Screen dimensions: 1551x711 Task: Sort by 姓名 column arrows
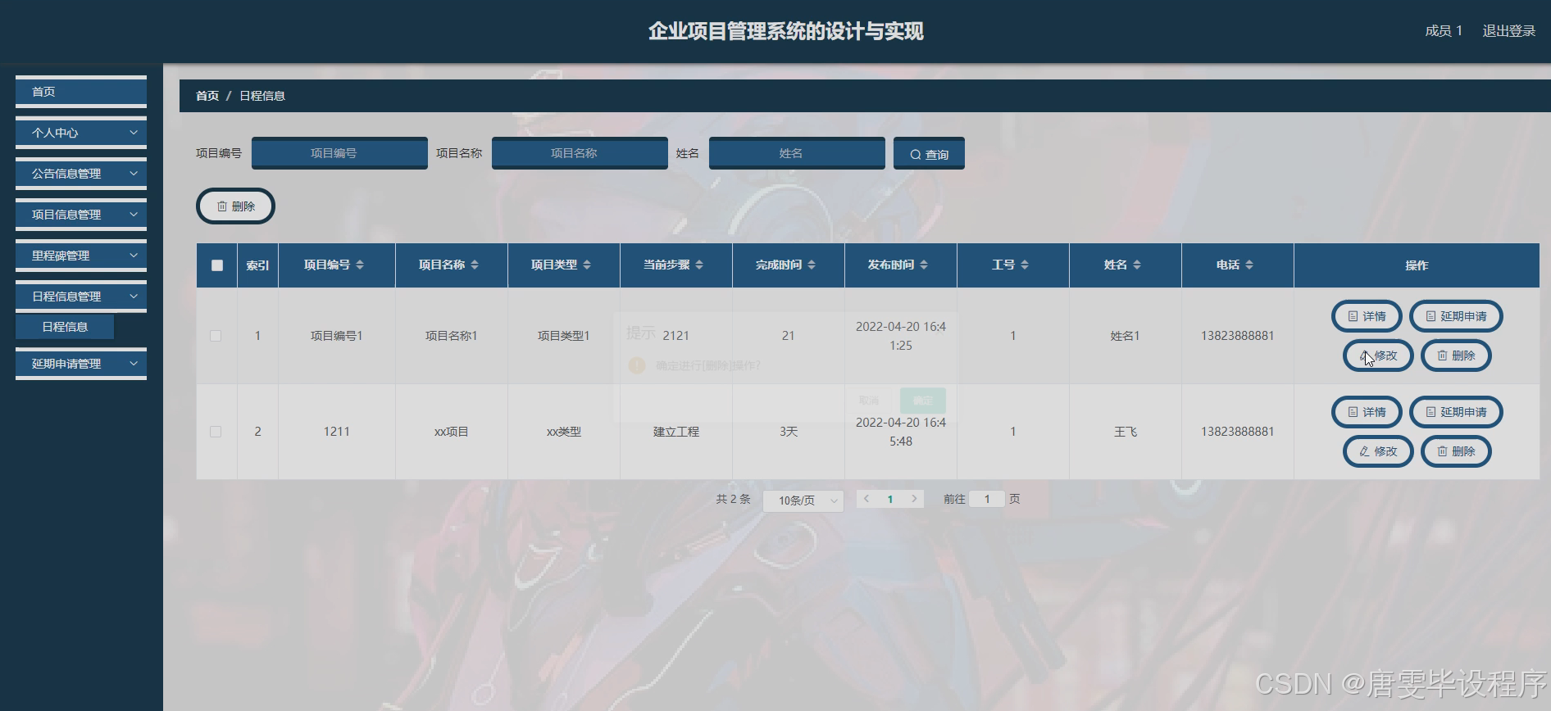coord(1137,265)
